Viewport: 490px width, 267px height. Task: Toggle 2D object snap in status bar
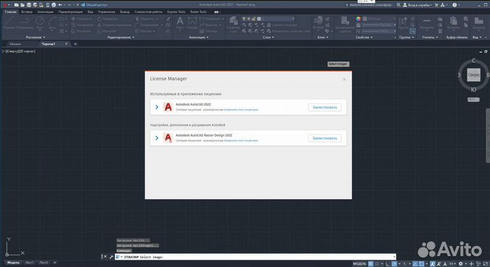(x=421, y=264)
